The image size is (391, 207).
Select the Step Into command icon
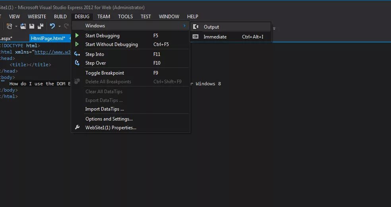[x=77, y=54]
